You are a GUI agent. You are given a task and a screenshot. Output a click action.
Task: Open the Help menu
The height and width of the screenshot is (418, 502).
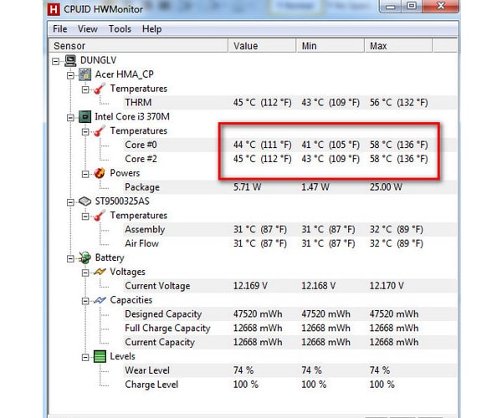click(x=151, y=29)
